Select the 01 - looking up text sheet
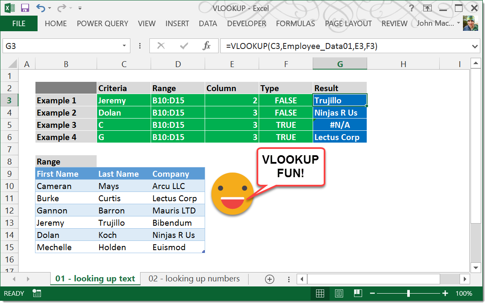The image size is (487, 305). (95, 278)
